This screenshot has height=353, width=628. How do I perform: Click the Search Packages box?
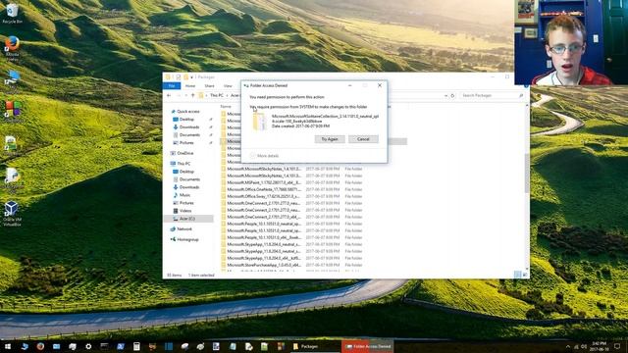[x=492, y=96]
